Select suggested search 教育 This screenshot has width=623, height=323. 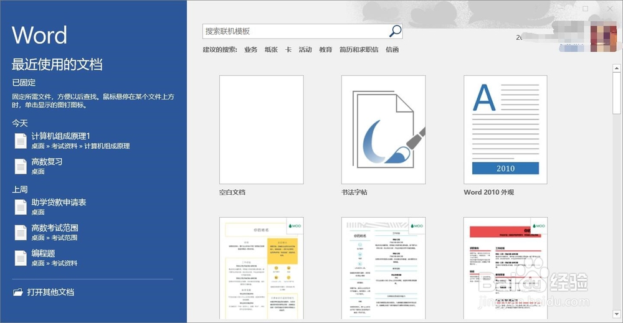coord(325,50)
